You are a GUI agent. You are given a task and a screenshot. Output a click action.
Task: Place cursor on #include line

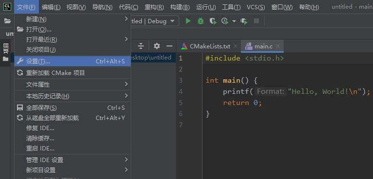(245, 58)
